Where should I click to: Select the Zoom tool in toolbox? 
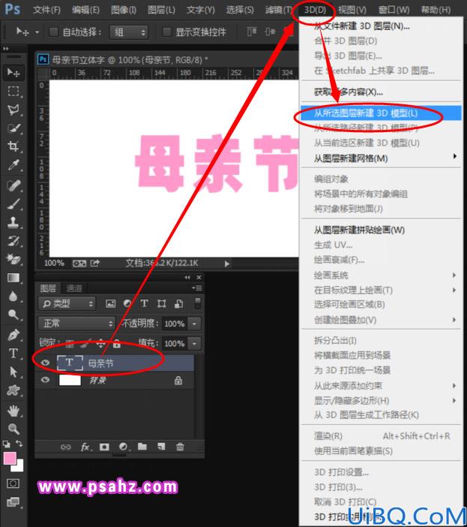[x=13, y=429]
